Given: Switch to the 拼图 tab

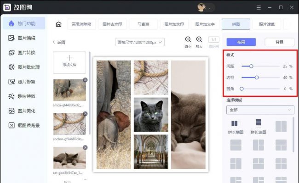Looking at the screenshot, I should click(236, 24).
